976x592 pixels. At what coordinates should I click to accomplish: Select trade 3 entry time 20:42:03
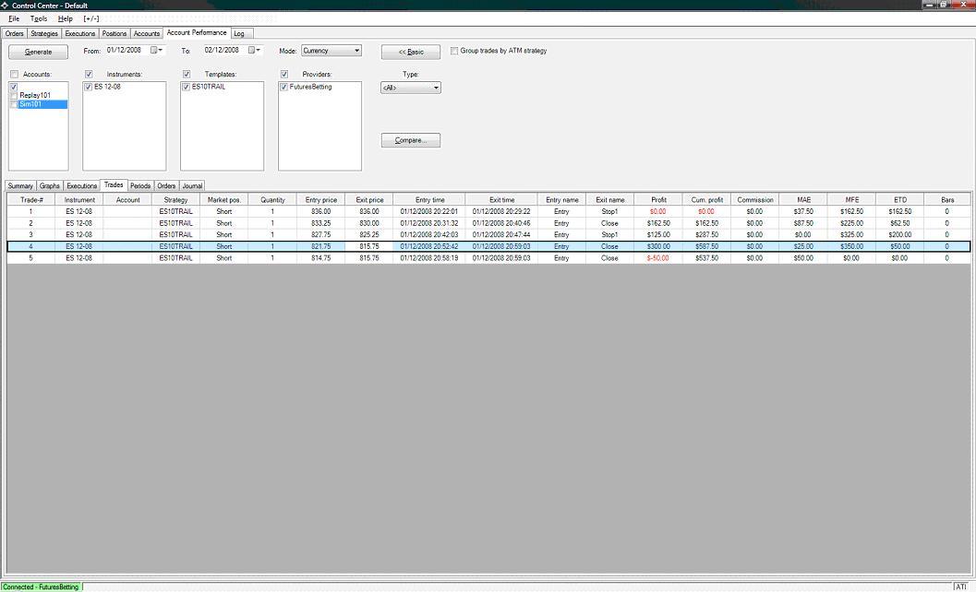pos(428,235)
